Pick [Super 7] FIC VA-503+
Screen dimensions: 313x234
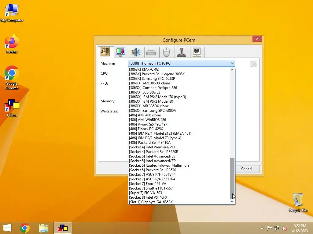click(x=179, y=193)
